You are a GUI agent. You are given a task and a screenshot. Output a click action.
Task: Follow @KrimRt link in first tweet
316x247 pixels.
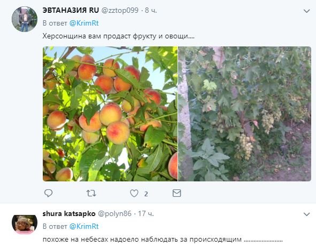pos(84,23)
